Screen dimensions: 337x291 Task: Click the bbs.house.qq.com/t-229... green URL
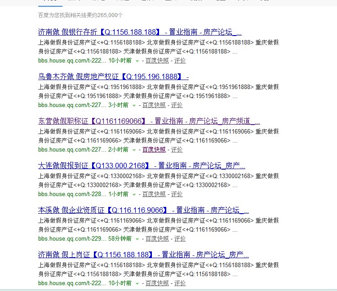[72, 239]
